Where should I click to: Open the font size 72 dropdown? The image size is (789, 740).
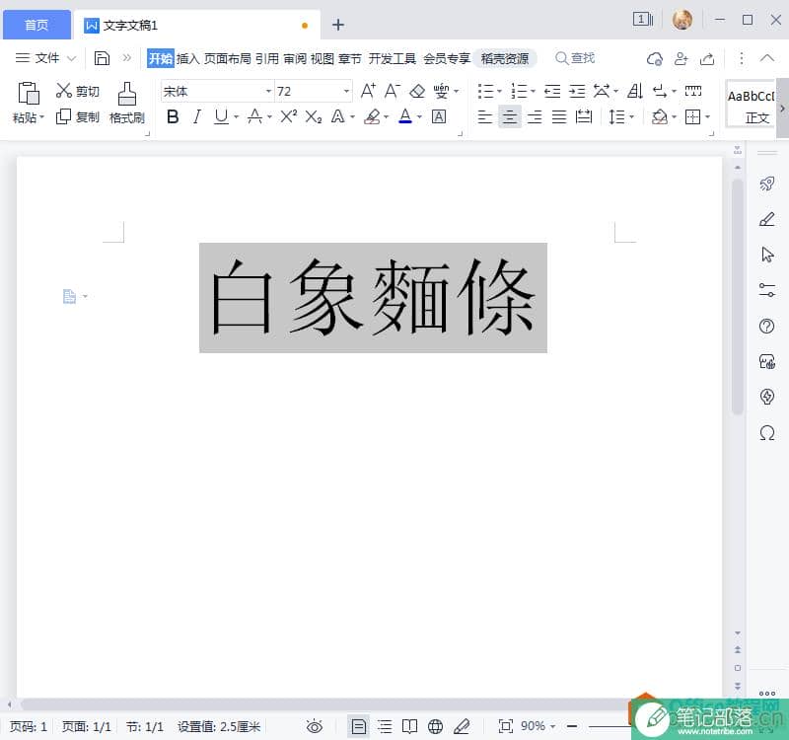coord(346,91)
